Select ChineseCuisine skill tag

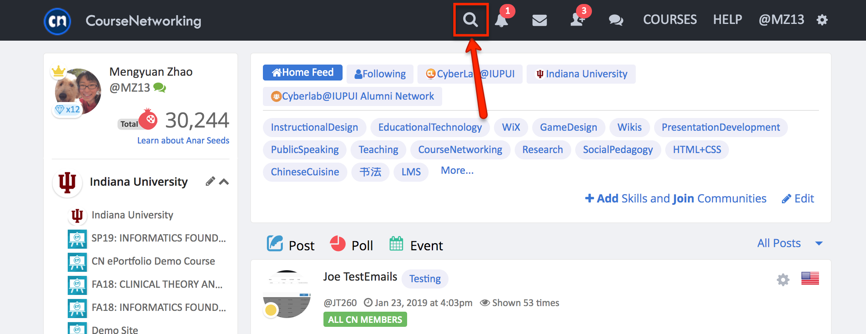[x=305, y=172]
